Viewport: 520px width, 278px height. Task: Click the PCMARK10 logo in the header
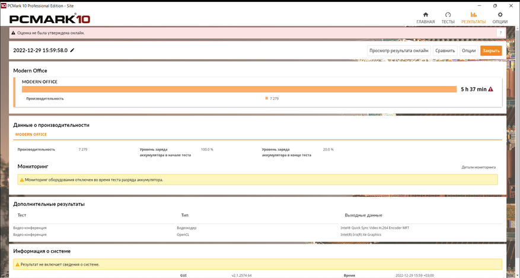coord(50,19)
